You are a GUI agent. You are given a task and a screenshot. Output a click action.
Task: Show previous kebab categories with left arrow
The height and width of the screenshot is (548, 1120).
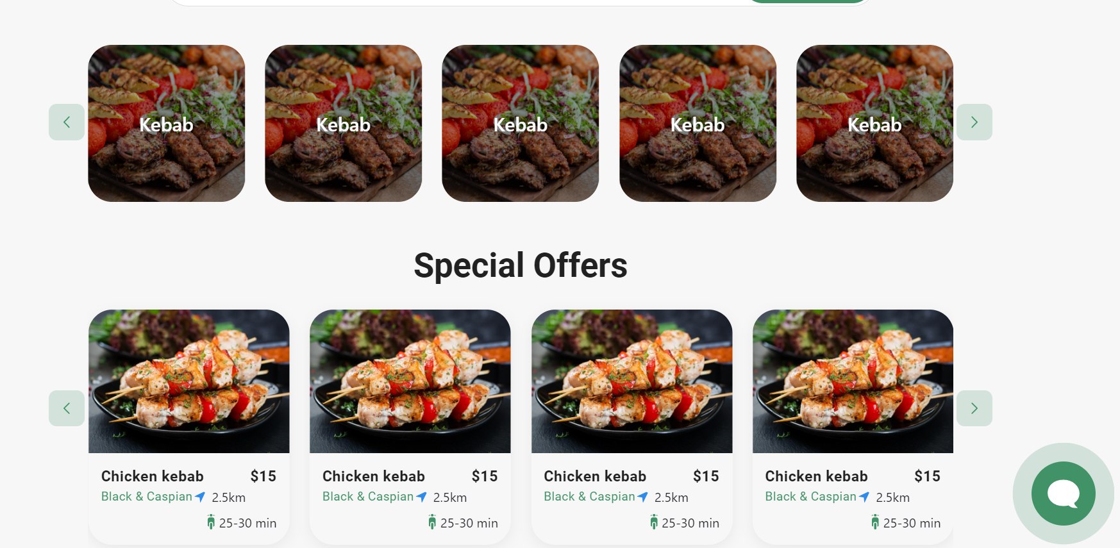point(67,122)
